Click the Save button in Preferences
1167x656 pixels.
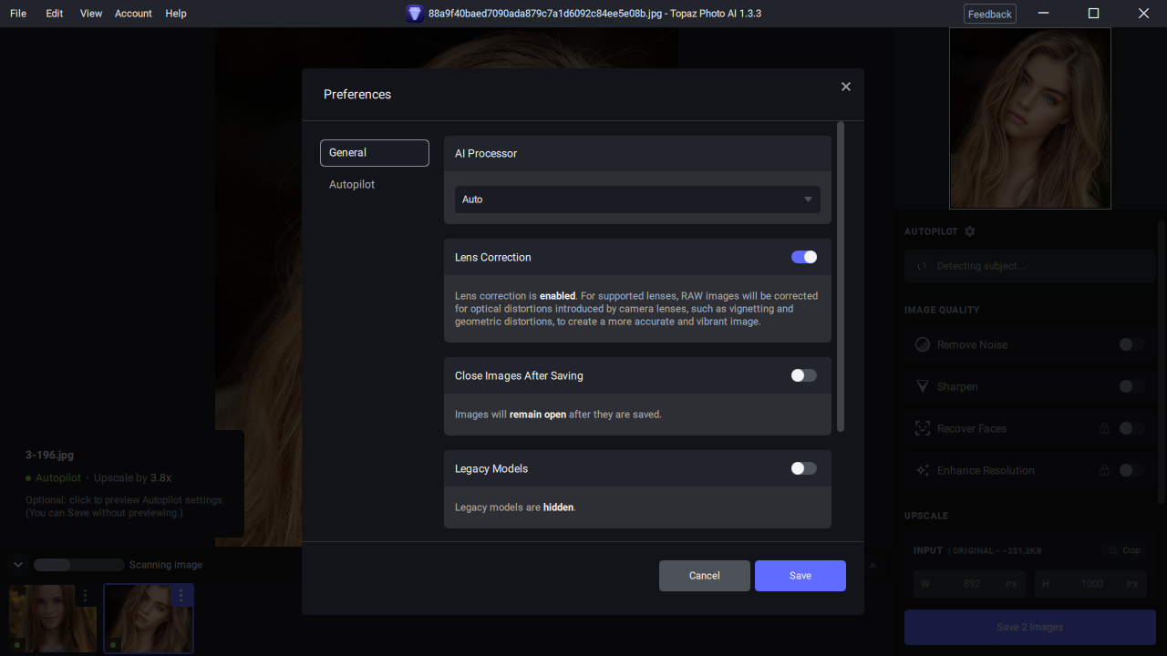coord(800,576)
